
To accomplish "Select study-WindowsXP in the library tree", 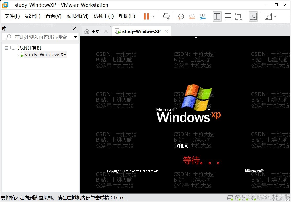I will (x=45, y=55).
